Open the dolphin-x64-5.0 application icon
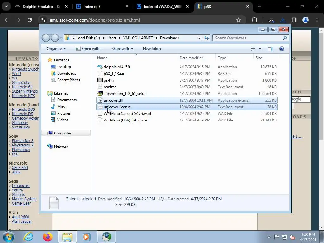The width and height of the screenshot is (324, 243). pyautogui.click(x=100, y=67)
